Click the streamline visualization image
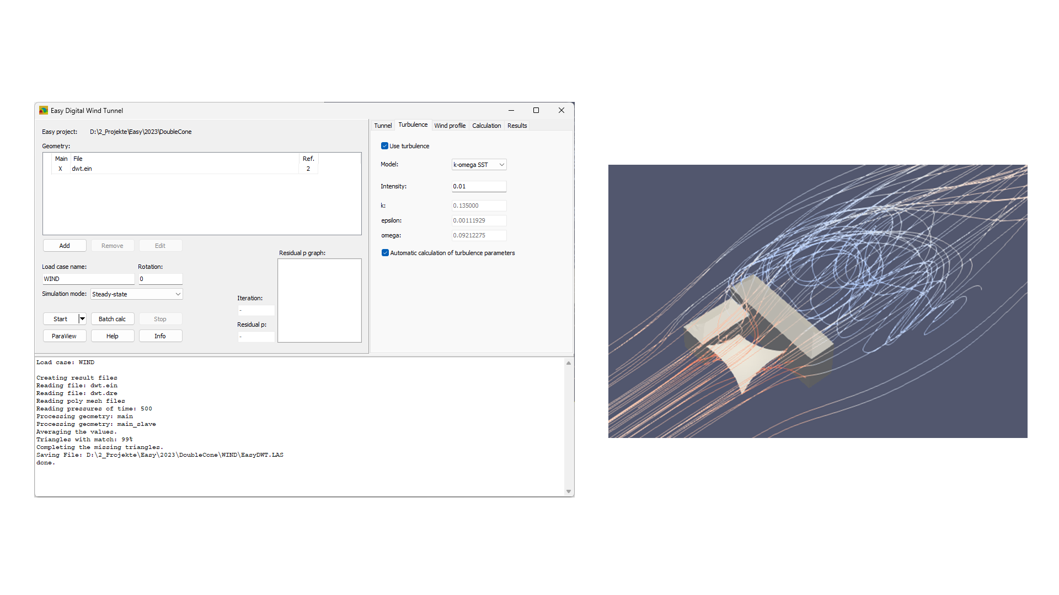The image size is (1059, 595). [x=817, y=301]
